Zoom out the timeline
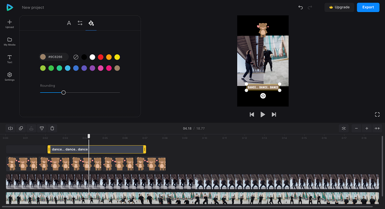The width and height of the screenshot is (385, 209). tap(356, 128)
